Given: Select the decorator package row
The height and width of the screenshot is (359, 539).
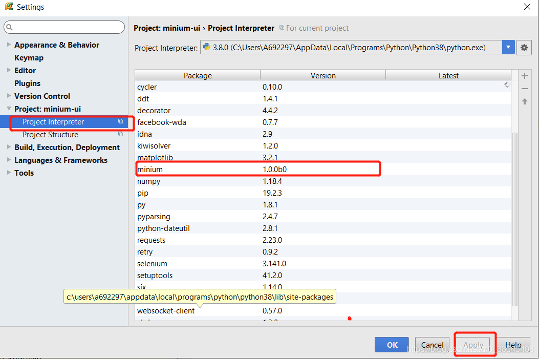Looking at the screenshot, I should pos(323,111).
